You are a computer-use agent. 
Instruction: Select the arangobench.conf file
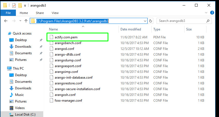click(68, 43)
